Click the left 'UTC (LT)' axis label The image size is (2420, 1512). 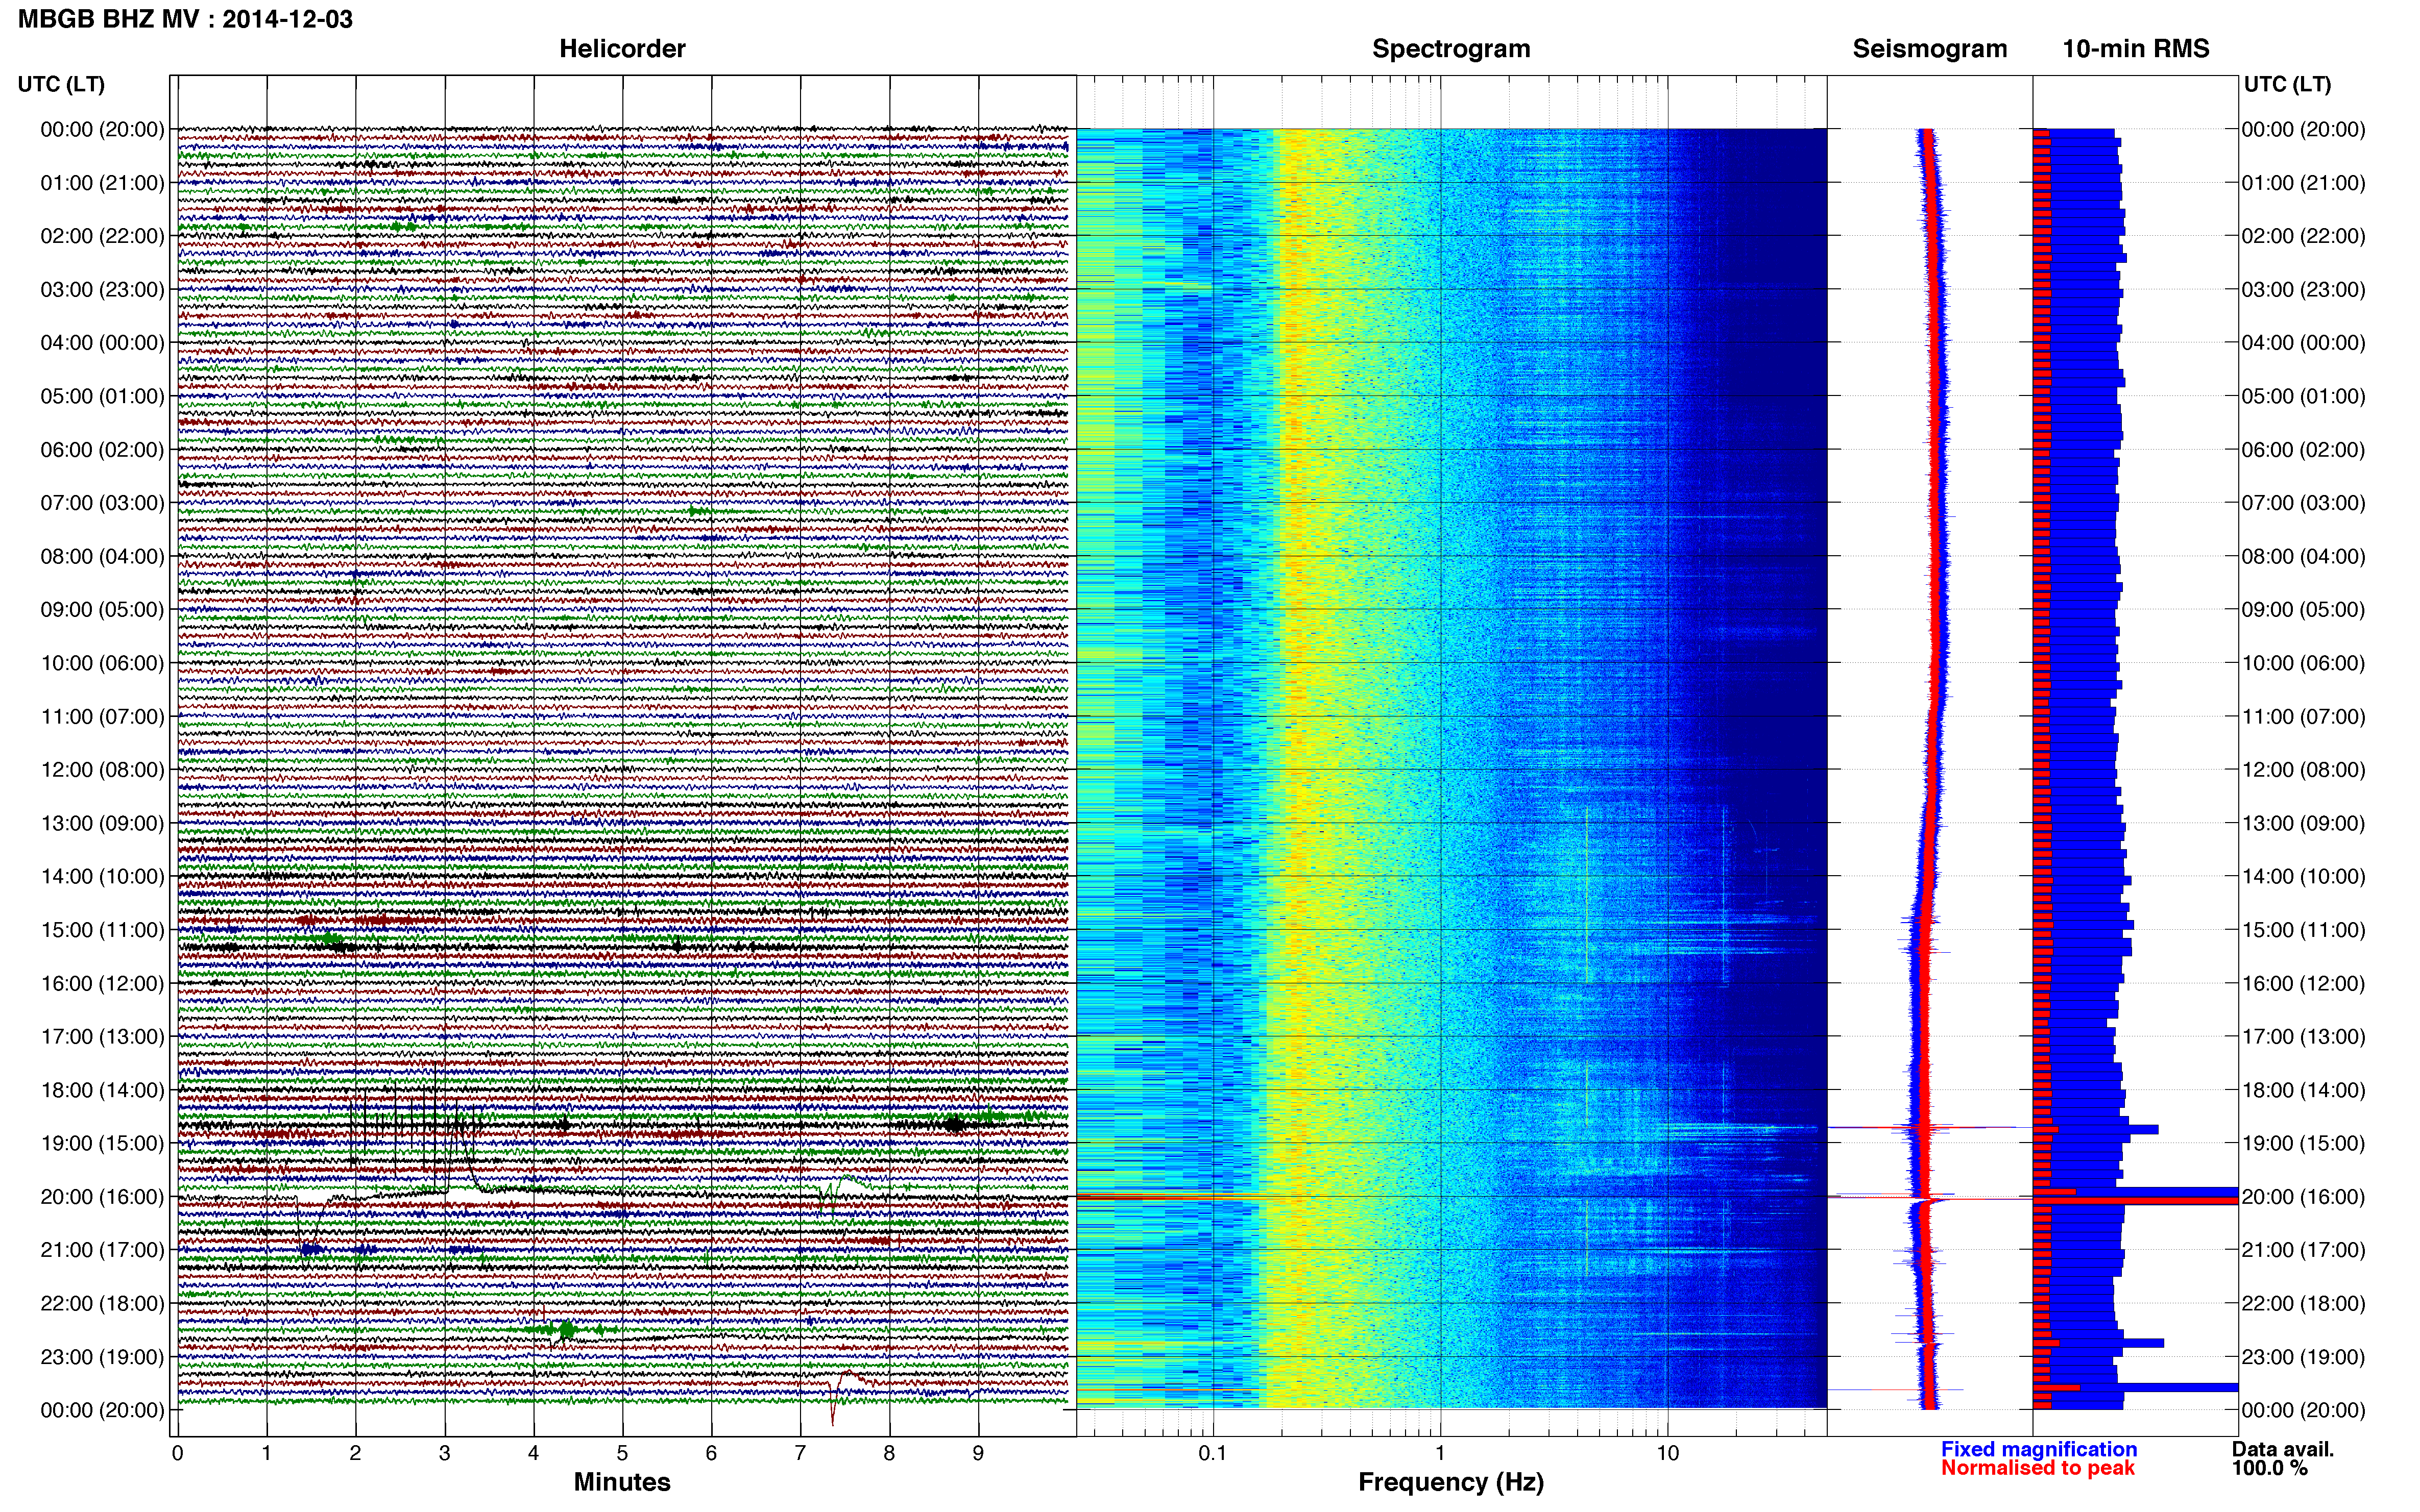pyautogui.click(x=61, y=84)
